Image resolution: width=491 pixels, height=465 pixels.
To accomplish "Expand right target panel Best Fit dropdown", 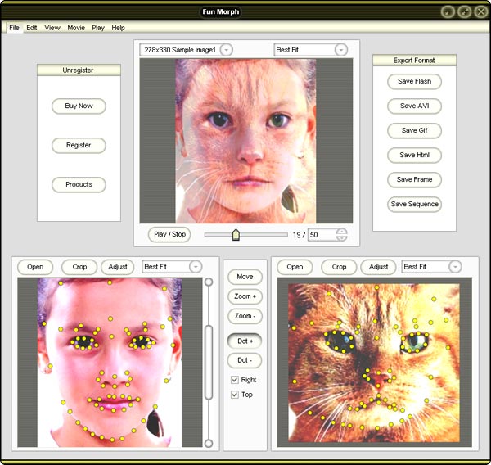I will click(455, 267).
